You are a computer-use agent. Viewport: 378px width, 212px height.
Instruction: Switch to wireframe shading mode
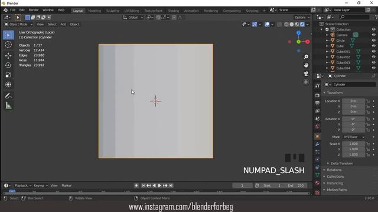click(x=286, y=24)
